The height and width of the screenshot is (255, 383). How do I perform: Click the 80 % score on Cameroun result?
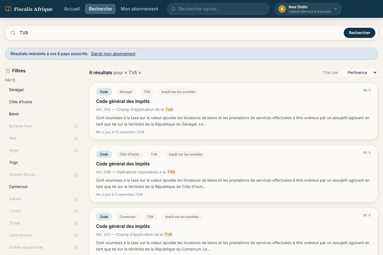coord(367,215)
